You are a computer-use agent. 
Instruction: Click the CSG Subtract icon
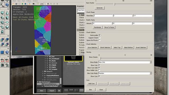tap(7, 40)
